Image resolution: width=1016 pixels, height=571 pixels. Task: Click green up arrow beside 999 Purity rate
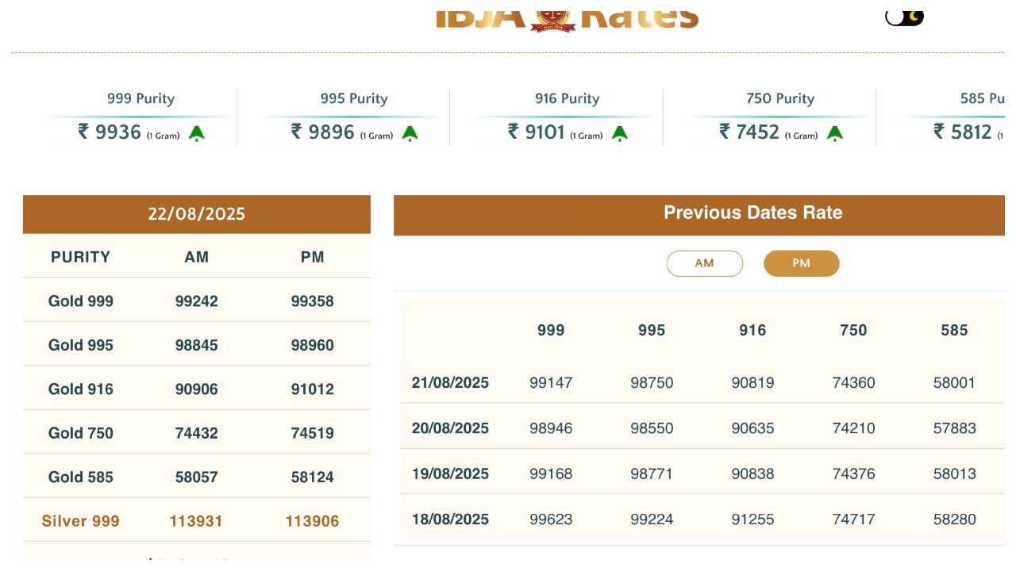point(197,133)
